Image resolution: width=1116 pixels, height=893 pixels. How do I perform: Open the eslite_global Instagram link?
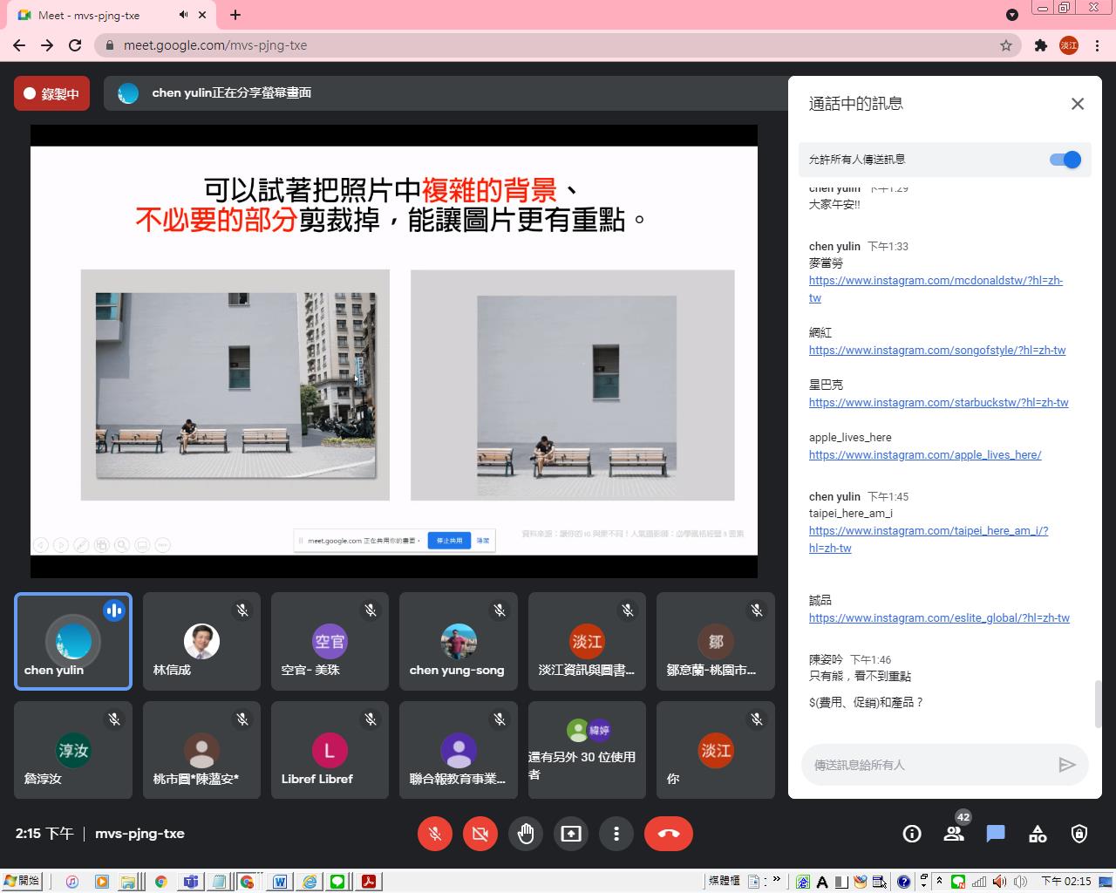point(939,618)
